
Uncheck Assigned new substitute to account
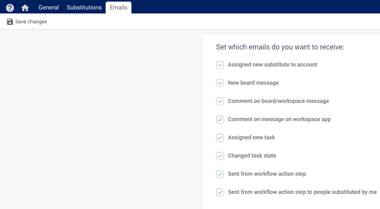coord(220,65)
